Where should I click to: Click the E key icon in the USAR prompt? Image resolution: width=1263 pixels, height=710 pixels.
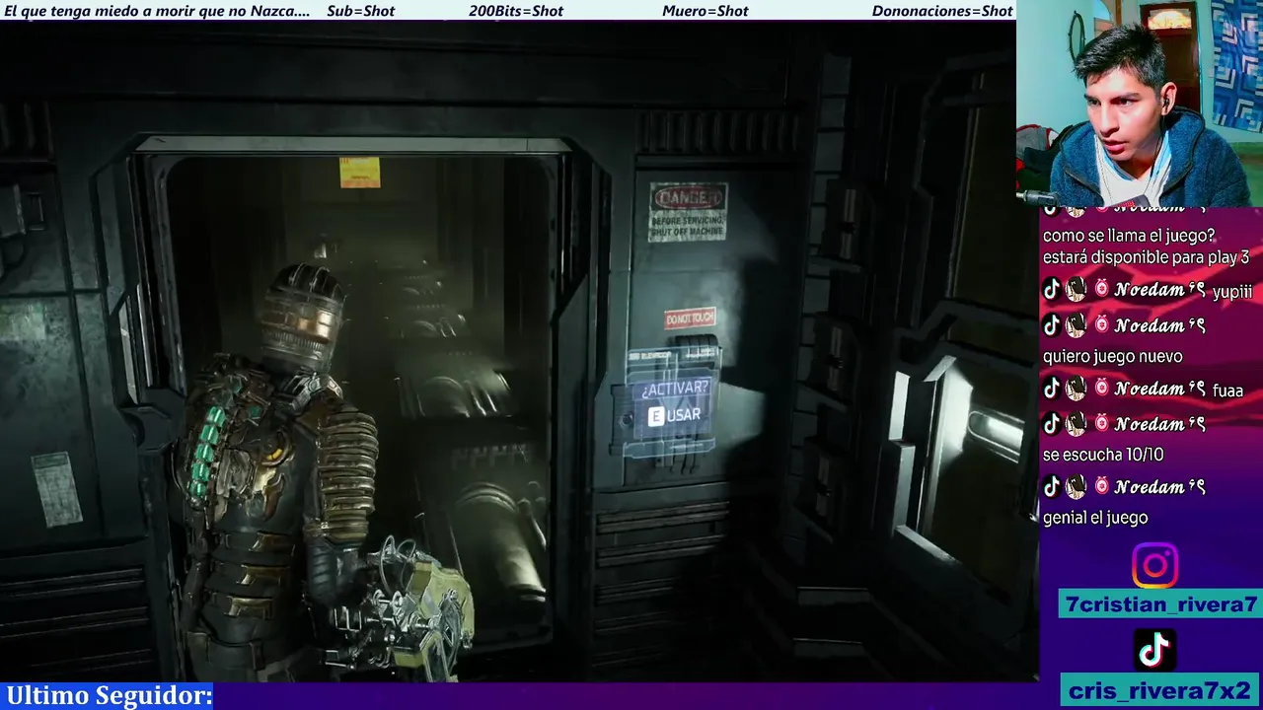click(x=656, y=416)
